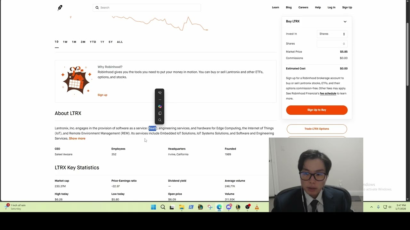Select the 1D chart range tab

pyautogui.click(x=57, y=42)
